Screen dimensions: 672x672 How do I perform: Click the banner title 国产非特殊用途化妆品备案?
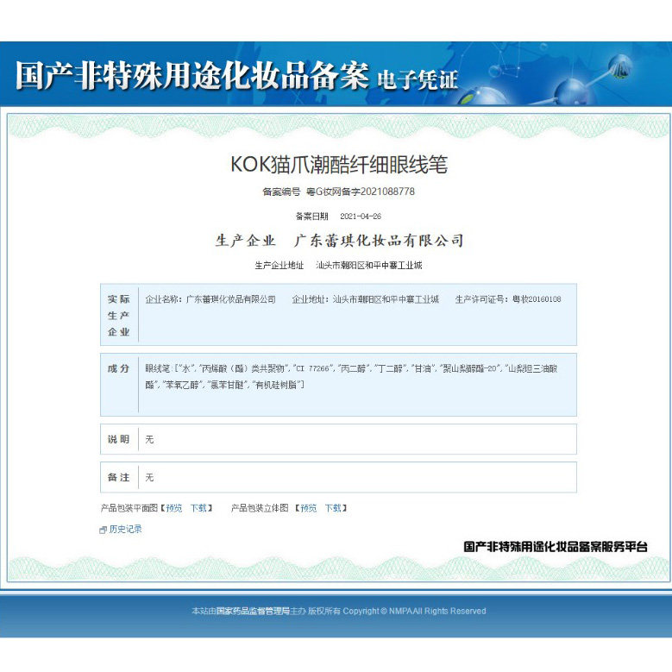(192, 75)
